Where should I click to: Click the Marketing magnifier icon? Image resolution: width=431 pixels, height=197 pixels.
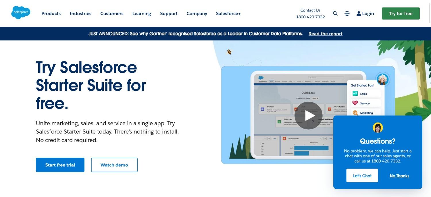click(355, 113)
